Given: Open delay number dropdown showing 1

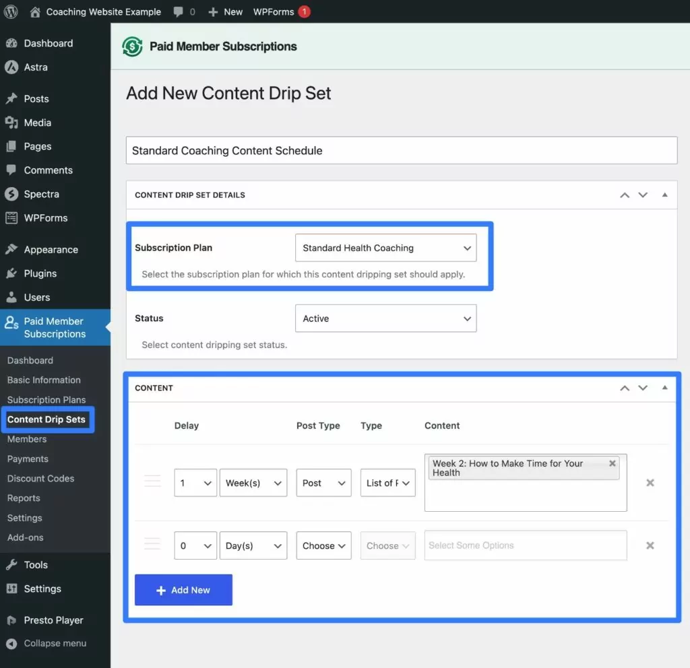Looking at the screenshot, I should (x=195, y=483).
